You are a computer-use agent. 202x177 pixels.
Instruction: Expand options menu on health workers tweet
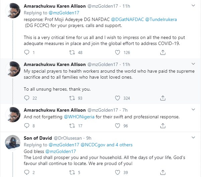pos(193,63)
